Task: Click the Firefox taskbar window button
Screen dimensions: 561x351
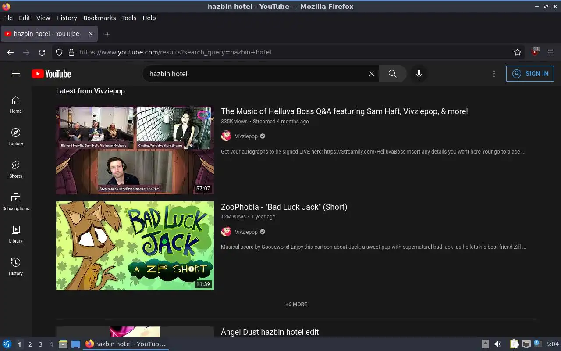Action: tap(126, 344)
